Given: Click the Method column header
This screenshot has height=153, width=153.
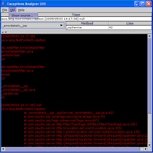Looking at the screenshot, I should point(87,23).
